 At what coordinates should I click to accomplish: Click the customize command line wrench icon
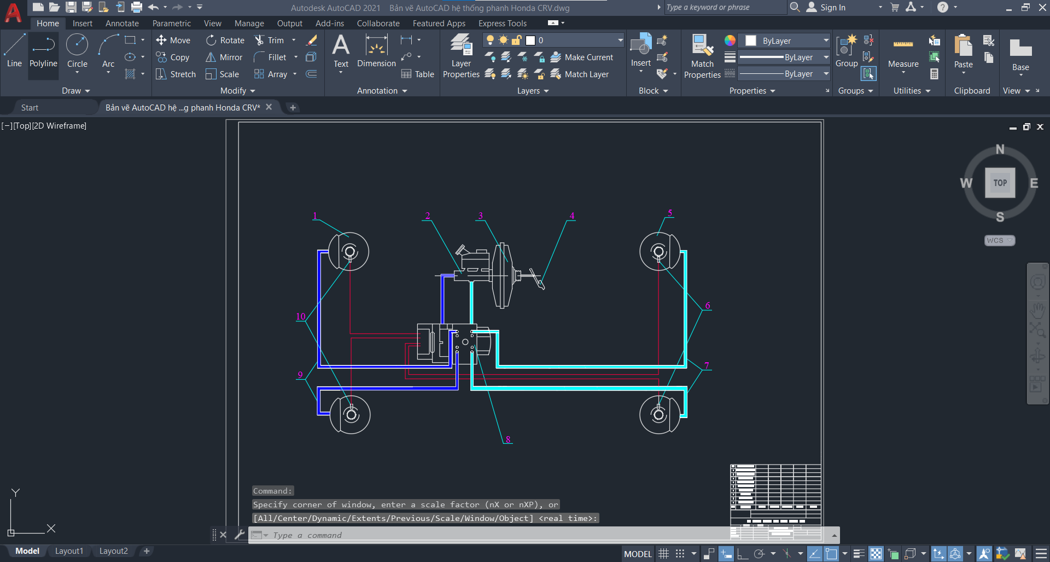[239, 535]
